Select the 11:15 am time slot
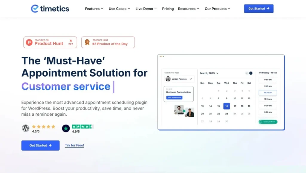Screen dimensions: 306x173 point(268,99)
